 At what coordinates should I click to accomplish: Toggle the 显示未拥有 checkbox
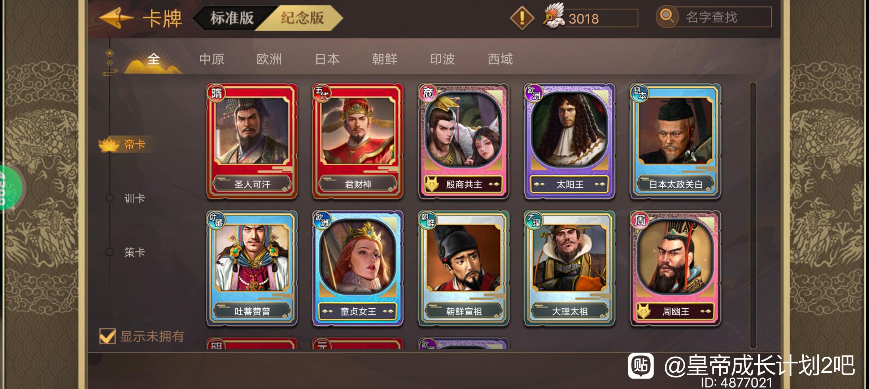click(108, 336)
